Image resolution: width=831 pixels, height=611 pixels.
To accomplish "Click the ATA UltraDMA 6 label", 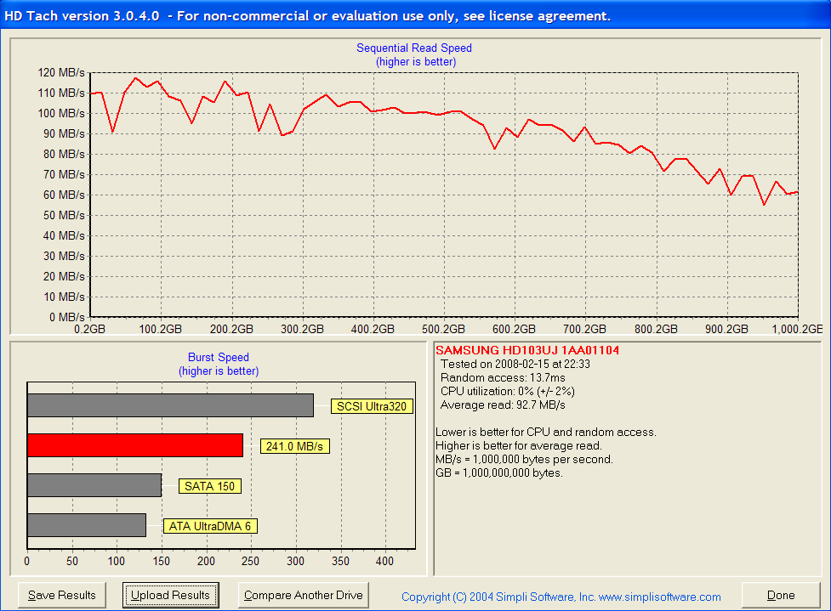I will coord(210,526).
